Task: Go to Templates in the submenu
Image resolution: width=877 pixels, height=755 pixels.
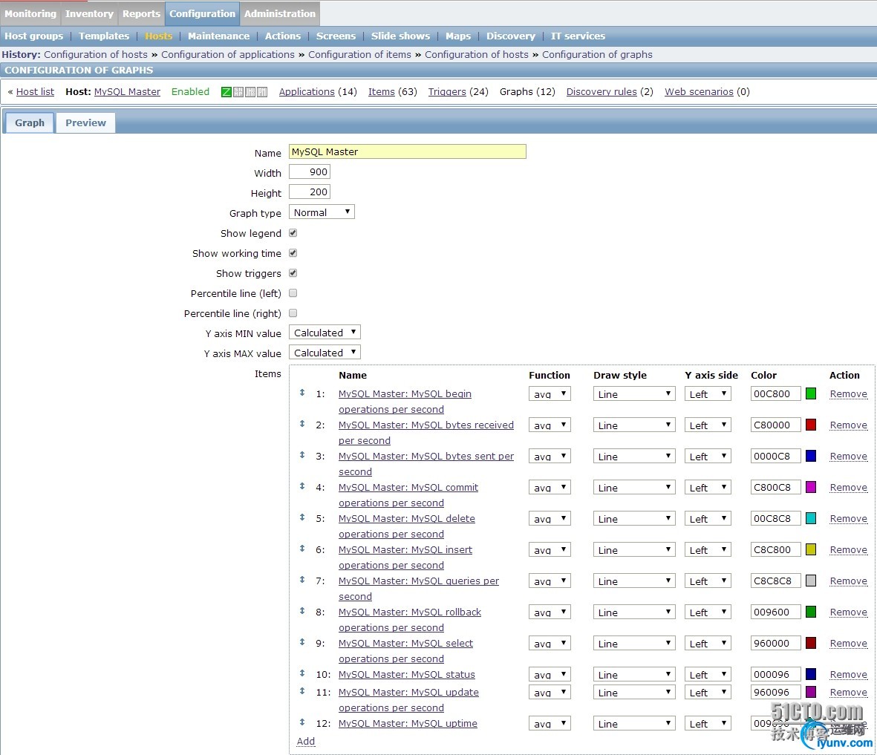Action: 104,36
